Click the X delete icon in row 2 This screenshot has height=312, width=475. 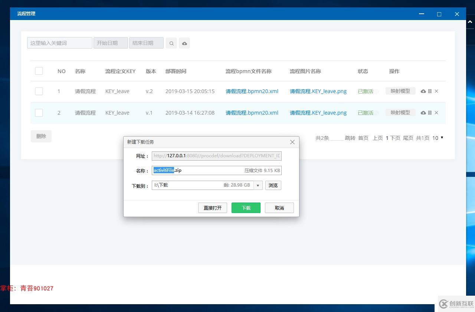(x=436, y=113)
